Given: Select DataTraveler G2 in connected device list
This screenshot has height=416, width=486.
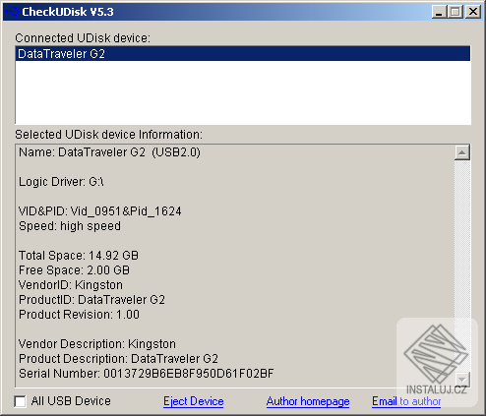Looking at the screenshot, I should click(243, 54).
